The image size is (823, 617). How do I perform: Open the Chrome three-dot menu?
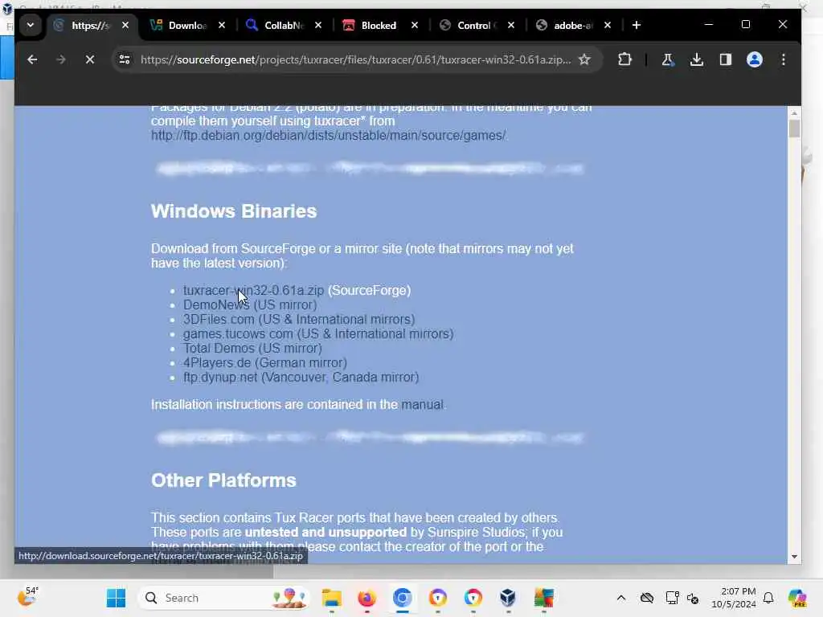pyautogui.click(x=783, y=59)
